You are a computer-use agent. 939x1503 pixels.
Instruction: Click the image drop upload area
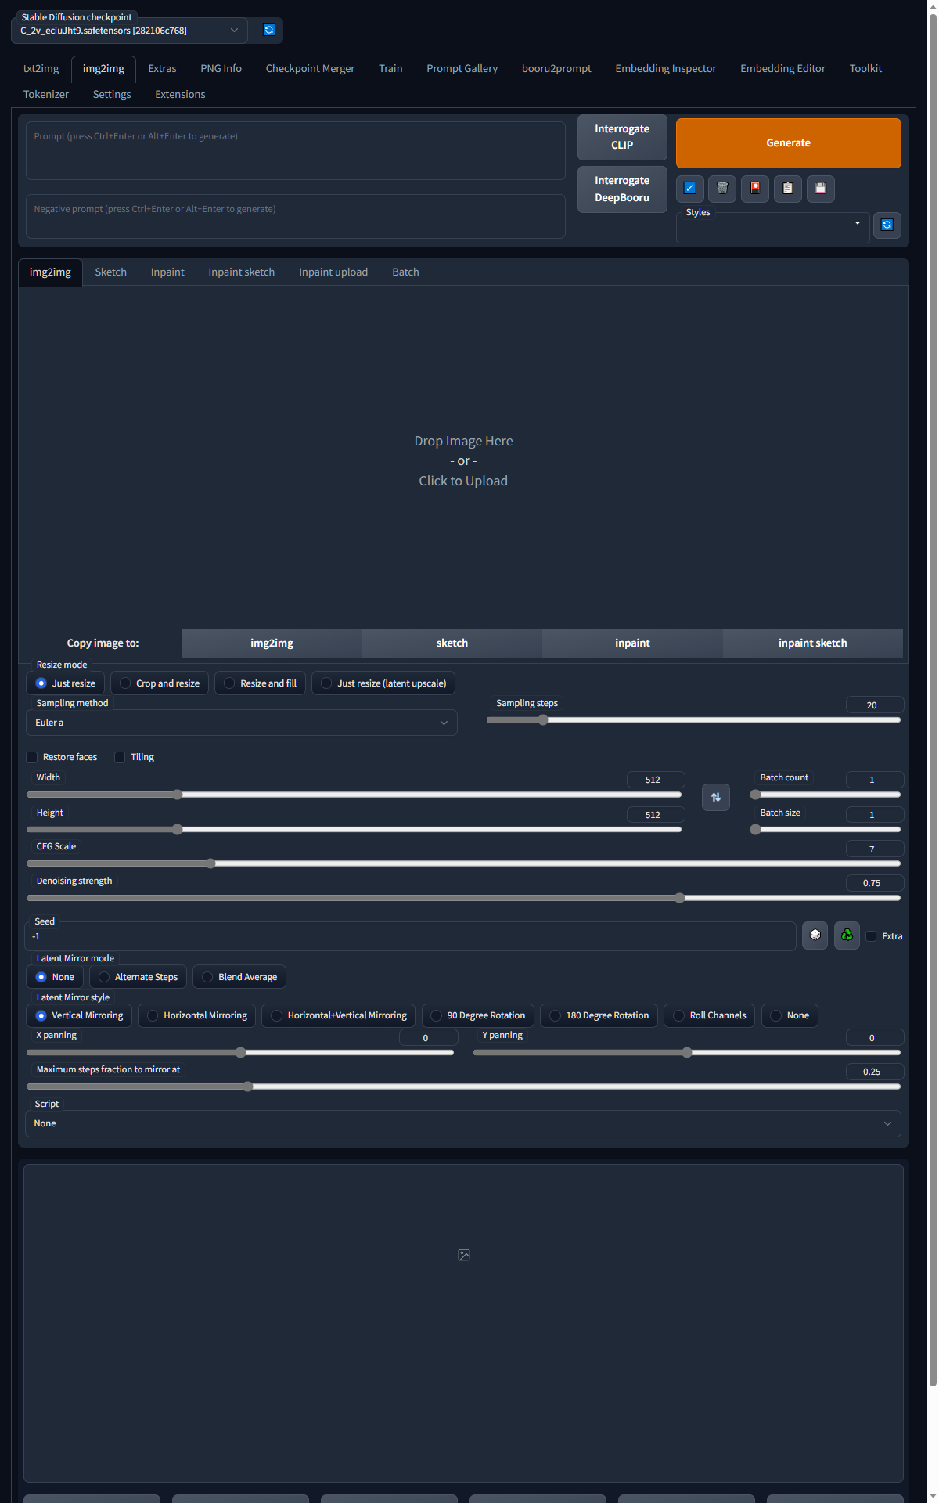tap(463, 460)
